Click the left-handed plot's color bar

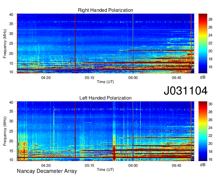click(203, 131)
